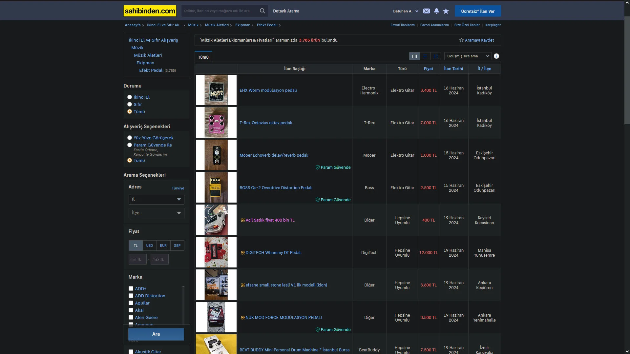
Task: Check the Aguilar brand checkbox
Action: pyautogui.click(x=131, y=303)
